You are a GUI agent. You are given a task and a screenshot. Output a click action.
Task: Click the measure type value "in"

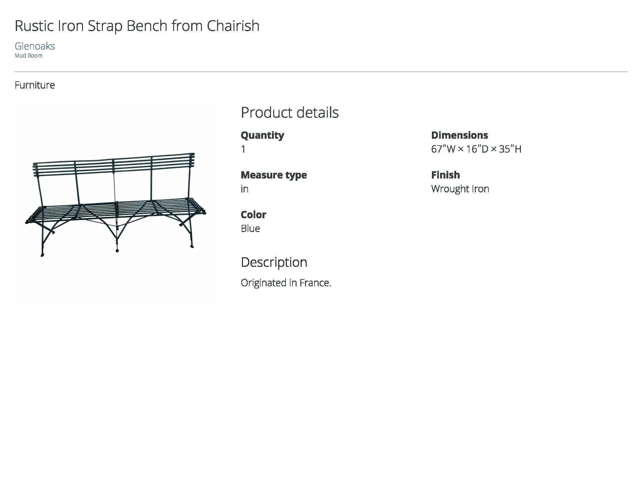[244, 189]
